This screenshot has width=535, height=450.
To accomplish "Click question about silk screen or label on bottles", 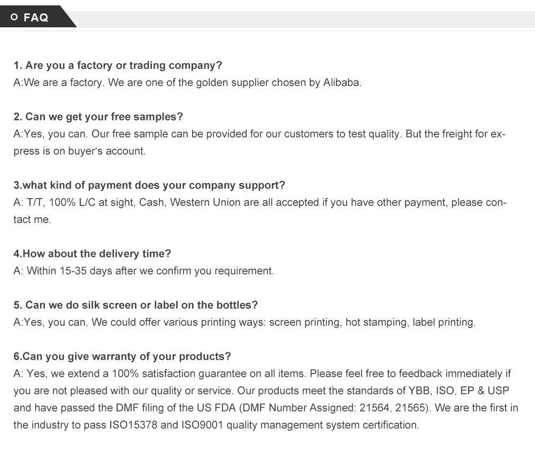I will (x=135, y=305).
